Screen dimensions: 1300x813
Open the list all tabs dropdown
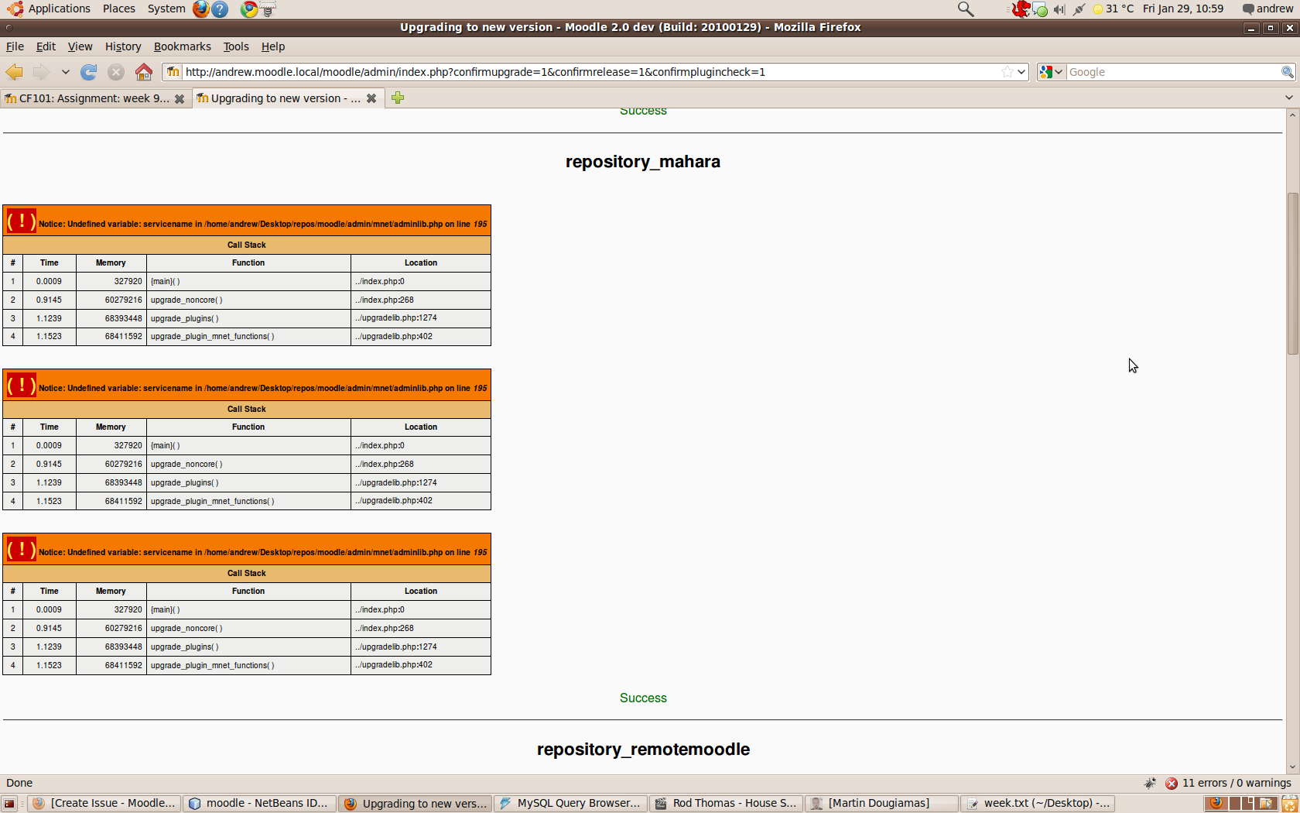(x=1288, y=98)
